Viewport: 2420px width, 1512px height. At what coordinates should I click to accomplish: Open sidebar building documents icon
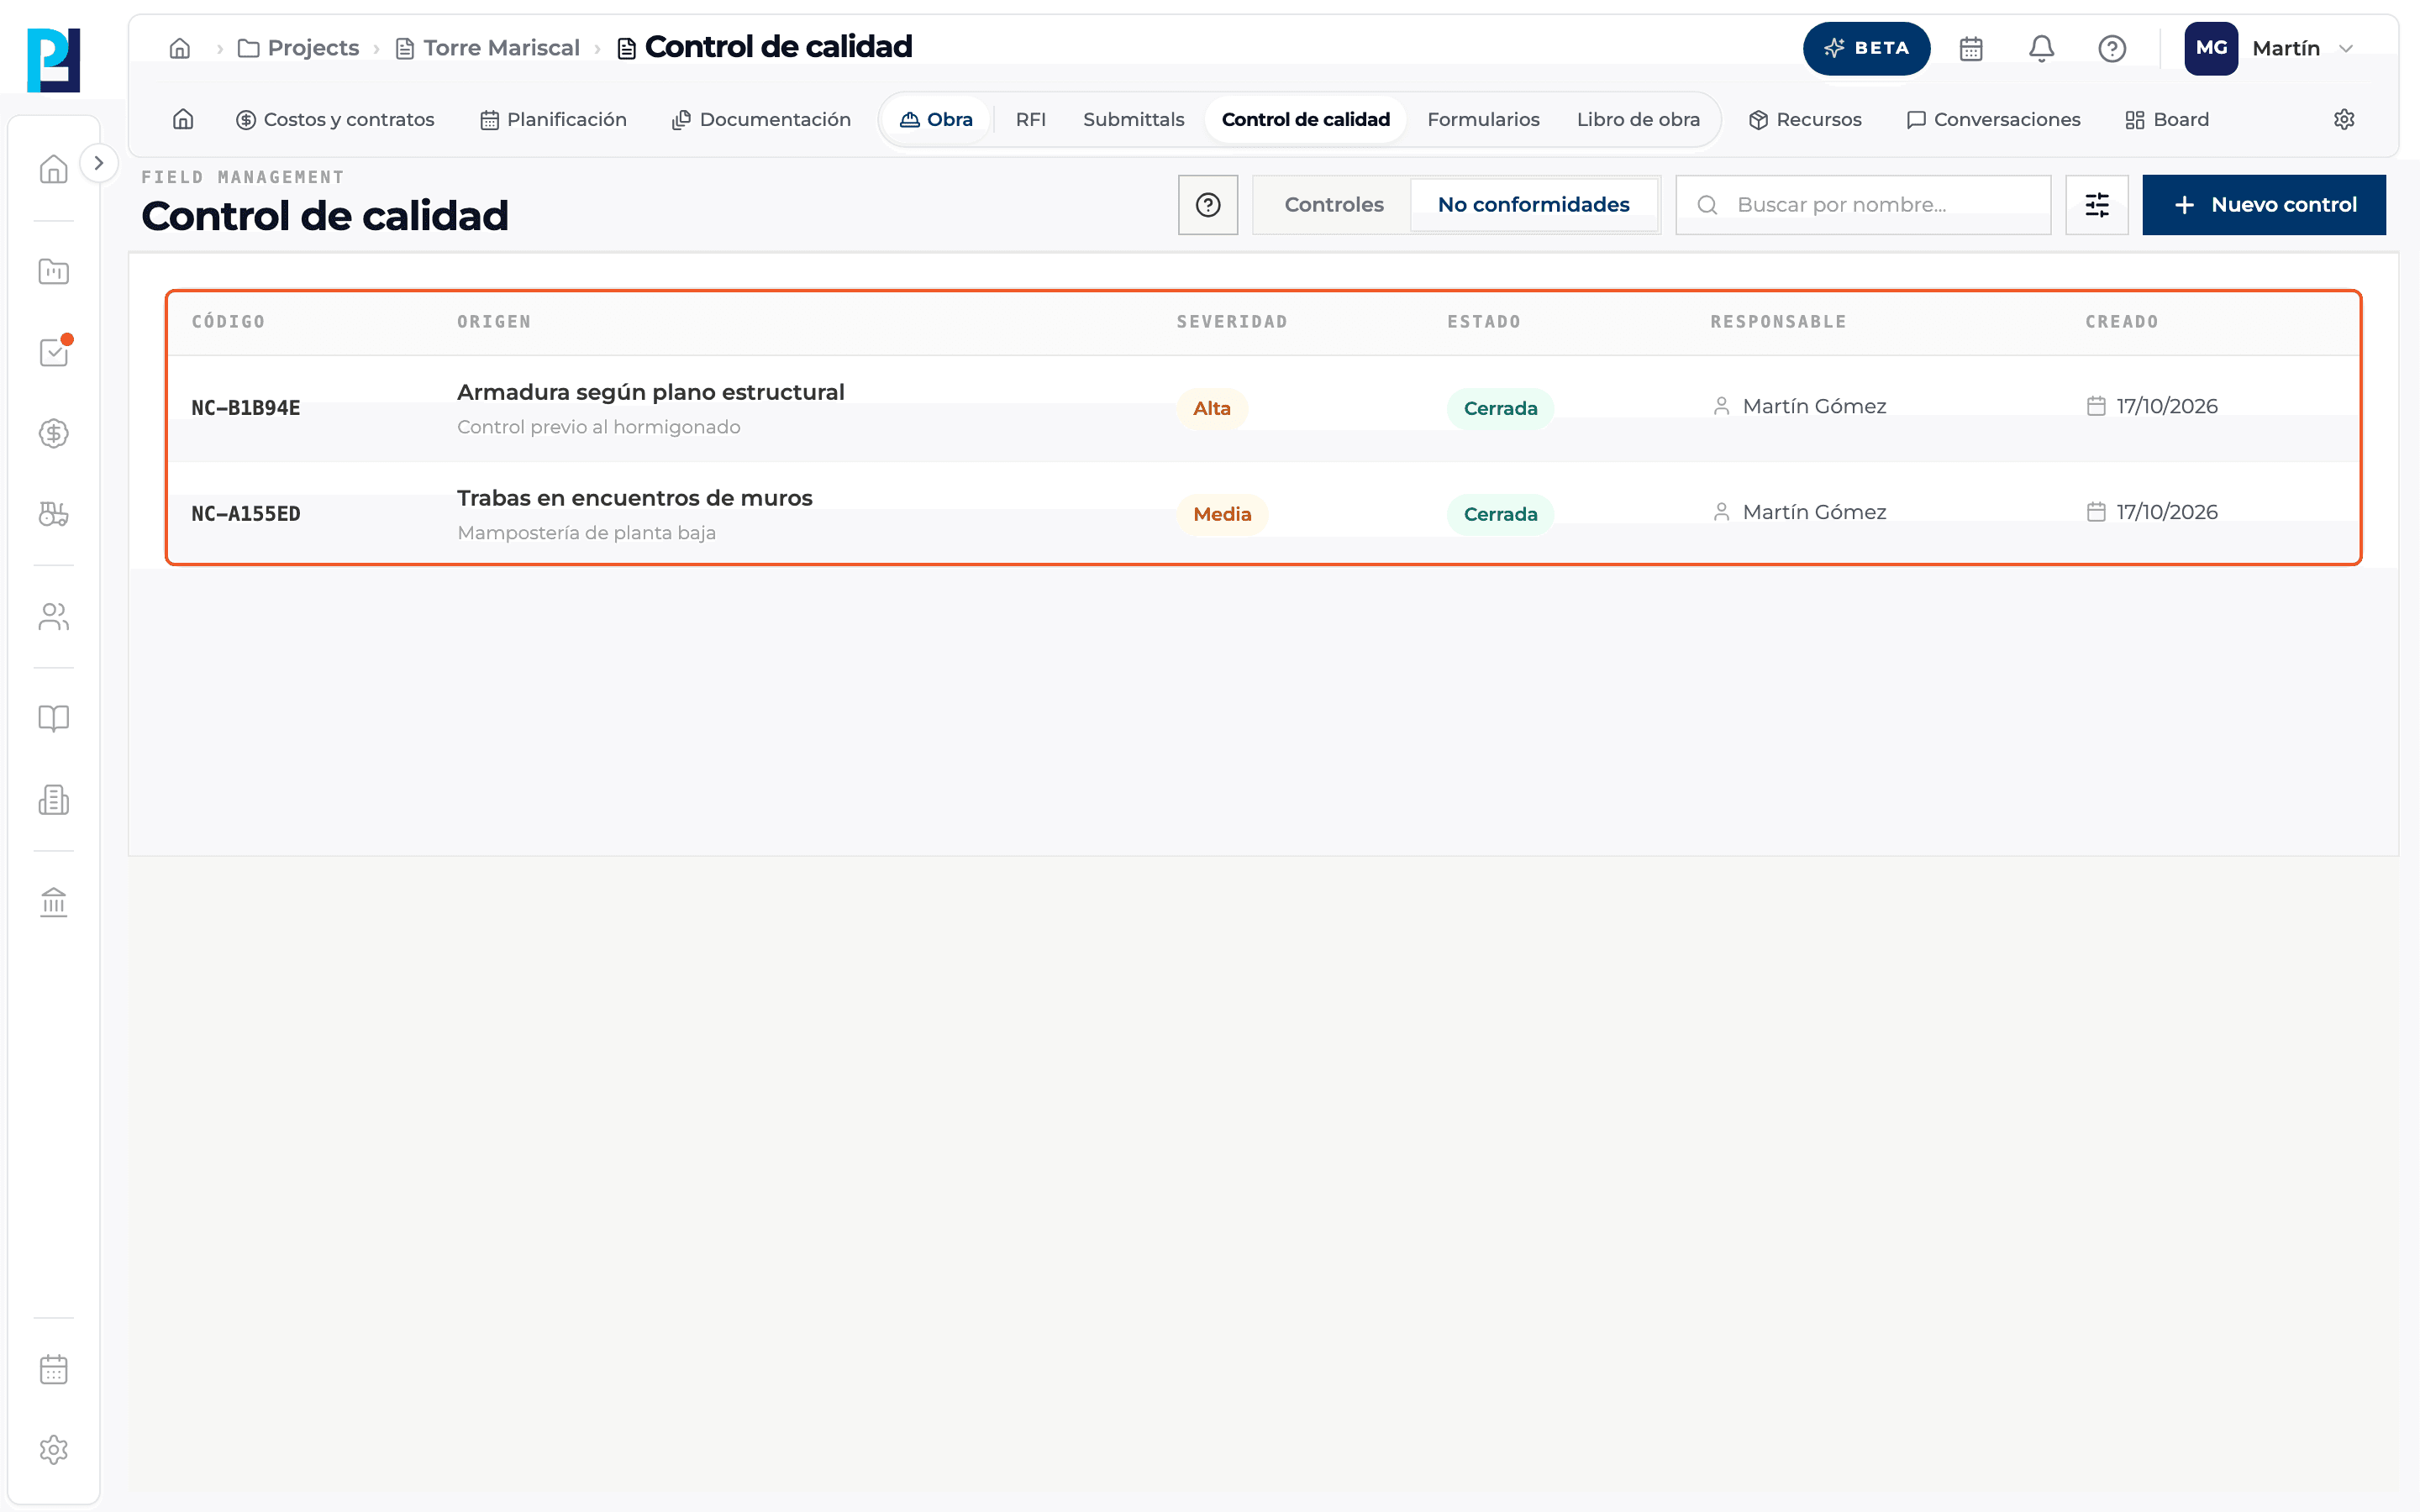coord(54,800)
